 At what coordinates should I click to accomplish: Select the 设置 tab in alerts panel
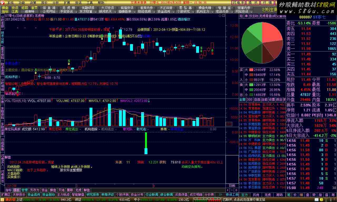pos(272,100)
